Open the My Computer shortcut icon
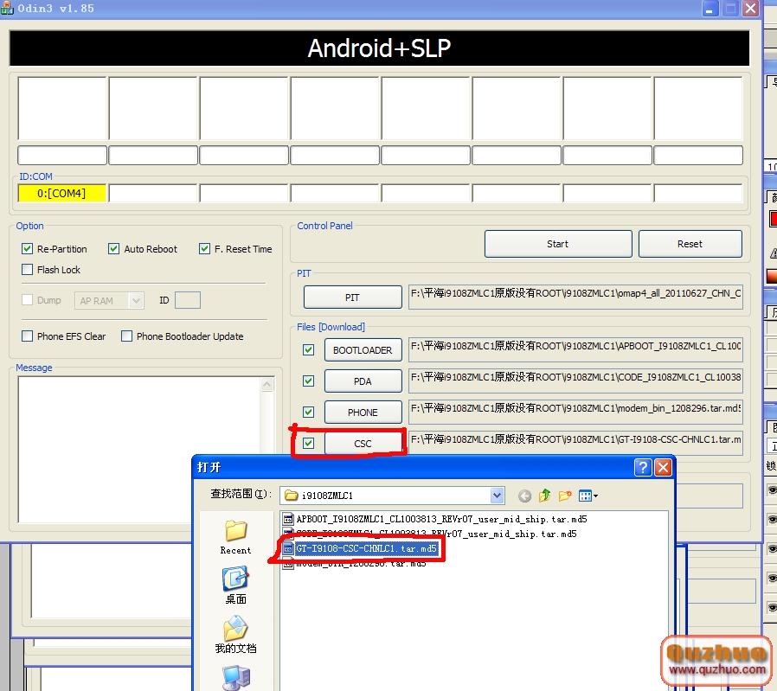 (236, 678)
